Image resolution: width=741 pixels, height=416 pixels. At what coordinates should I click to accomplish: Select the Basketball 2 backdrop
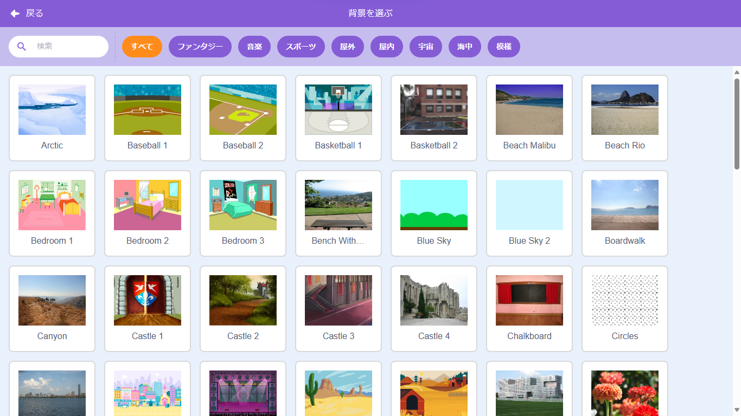coord(434,118)
